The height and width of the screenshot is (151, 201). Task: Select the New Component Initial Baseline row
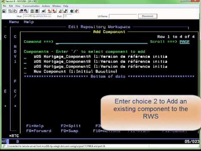click(75, 71)
